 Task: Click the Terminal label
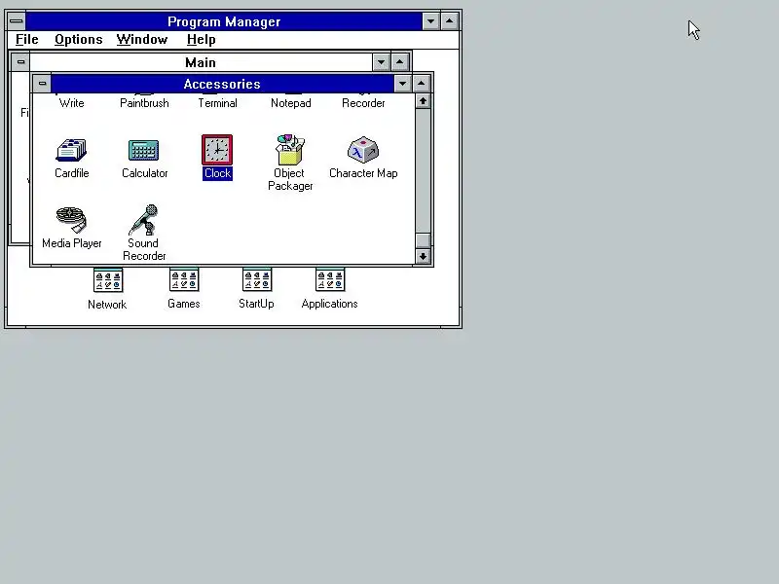point(217,103)
